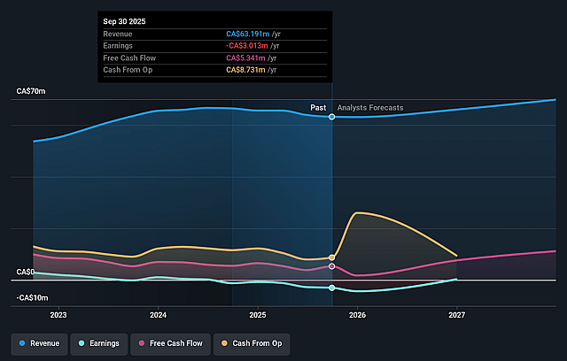Click the blue Revenue marker on the Past line
The width and height of the screenshot is (567, 361).
[332, 117]
